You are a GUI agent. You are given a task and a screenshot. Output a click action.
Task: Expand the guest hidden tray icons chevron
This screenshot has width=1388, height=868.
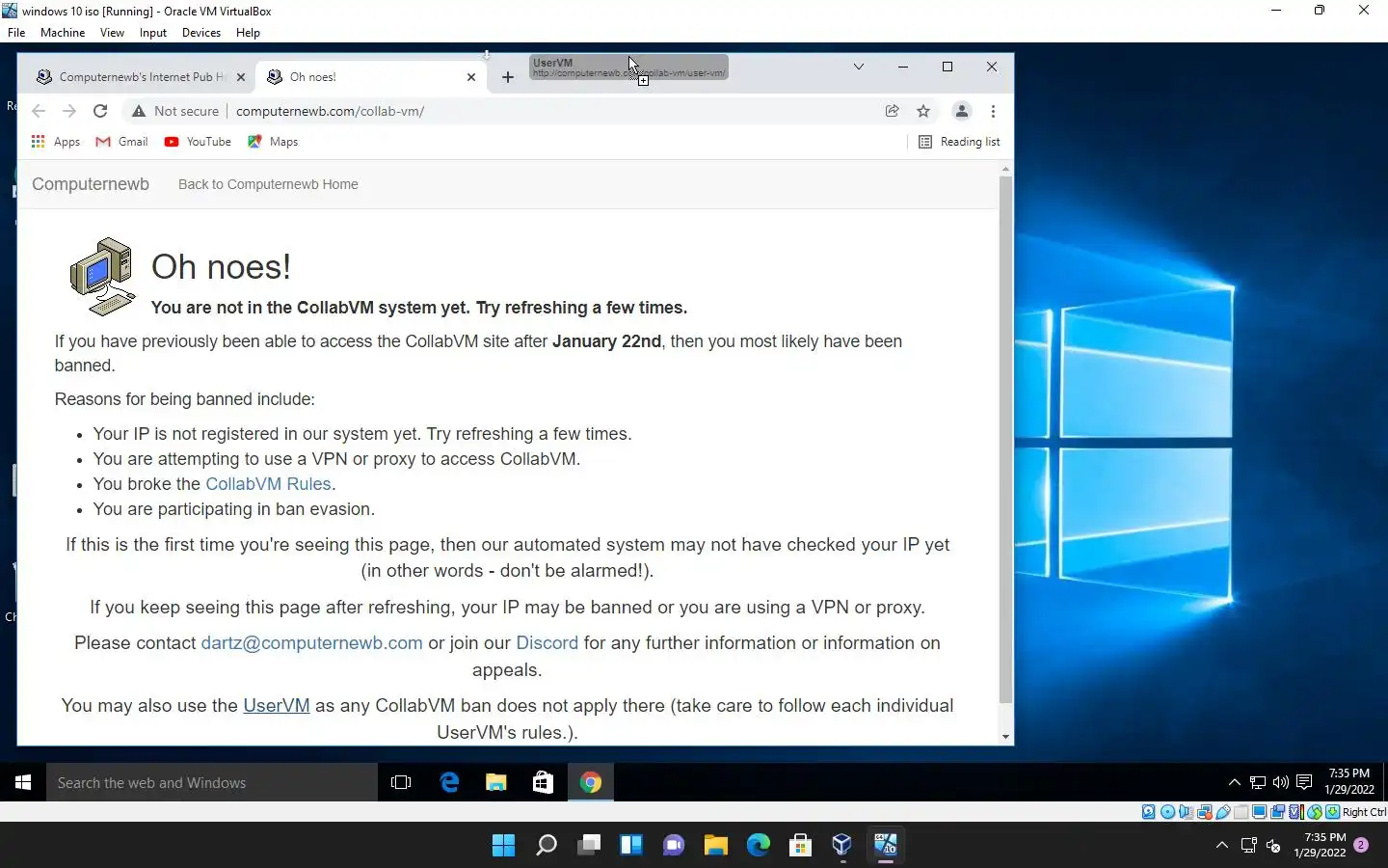1234,782
